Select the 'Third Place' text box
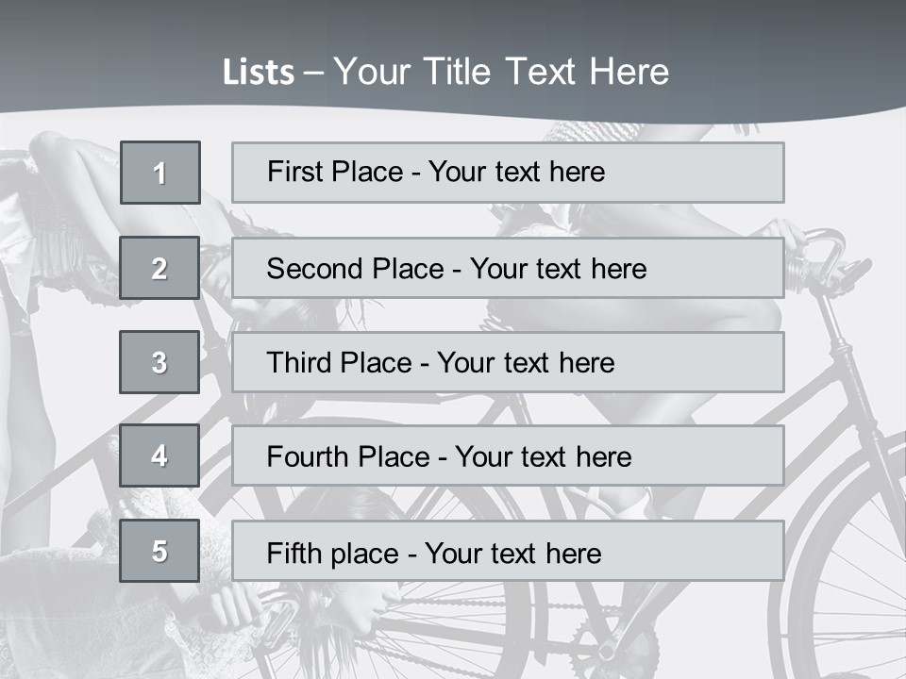Screen dimensions: 906x679 point(508,363)
